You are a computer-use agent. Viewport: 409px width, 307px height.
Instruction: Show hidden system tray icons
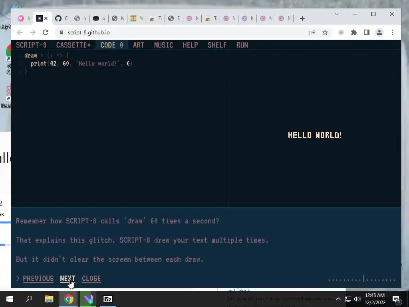coord(338,299)
